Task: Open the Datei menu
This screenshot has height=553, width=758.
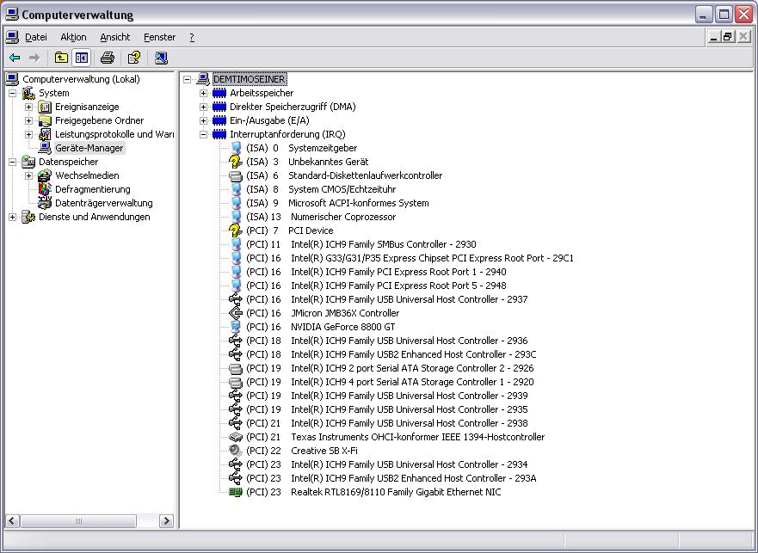Action: point(36,37)
